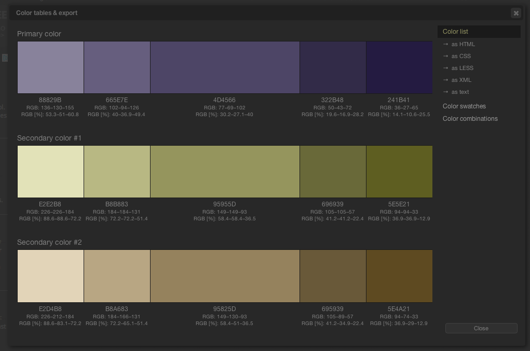Viewport: 530px width, 351px height.
Task: Click the beige E2D4B8 swatch
Action: 50,276
